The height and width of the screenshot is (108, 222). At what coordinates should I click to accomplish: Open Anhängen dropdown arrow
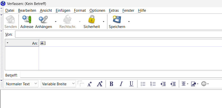56,21
